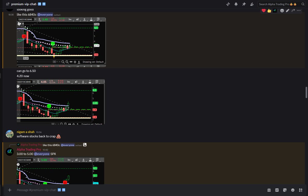Open the third 5.00 chart screenshot
This screenshot has height=196, width=308.
point(60,171)
